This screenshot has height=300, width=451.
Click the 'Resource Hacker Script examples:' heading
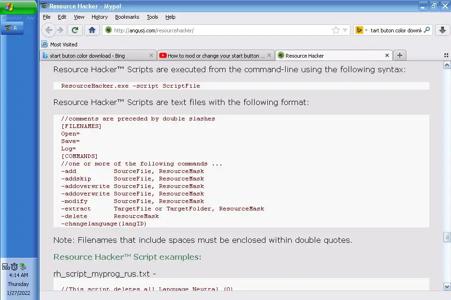click(x=127, y=257)
